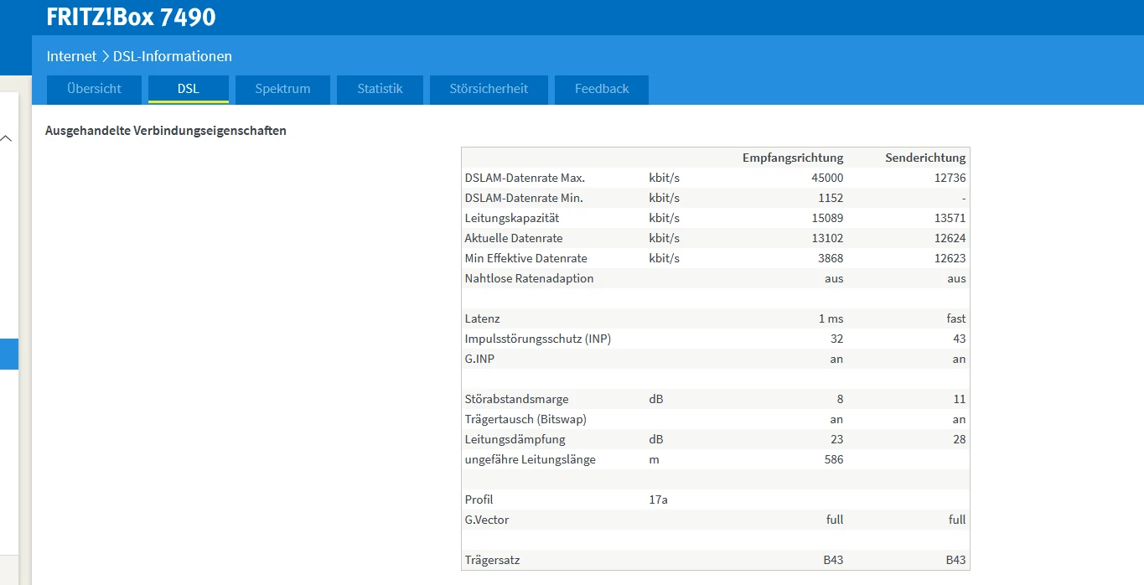Switch to the Spektrum tab
Screen dimensions: 1144x585
coord(282,89)
